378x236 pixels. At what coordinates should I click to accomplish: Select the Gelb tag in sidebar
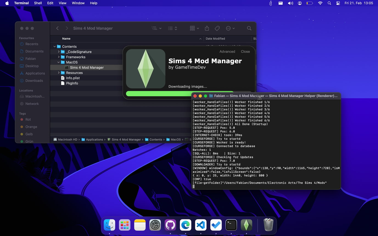pyautogui.click(x=26, y=134)
